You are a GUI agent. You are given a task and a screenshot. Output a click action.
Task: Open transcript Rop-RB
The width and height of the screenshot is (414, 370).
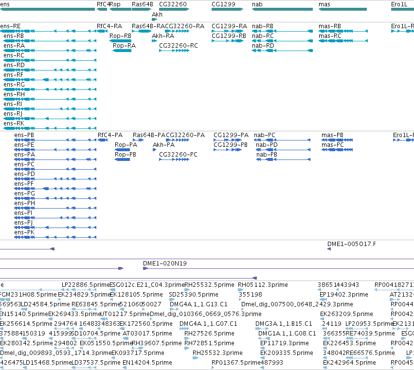tap(120, 41)
